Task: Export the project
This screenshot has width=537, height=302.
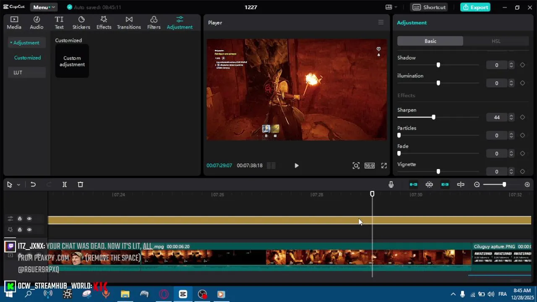Action: pos(475,7)
